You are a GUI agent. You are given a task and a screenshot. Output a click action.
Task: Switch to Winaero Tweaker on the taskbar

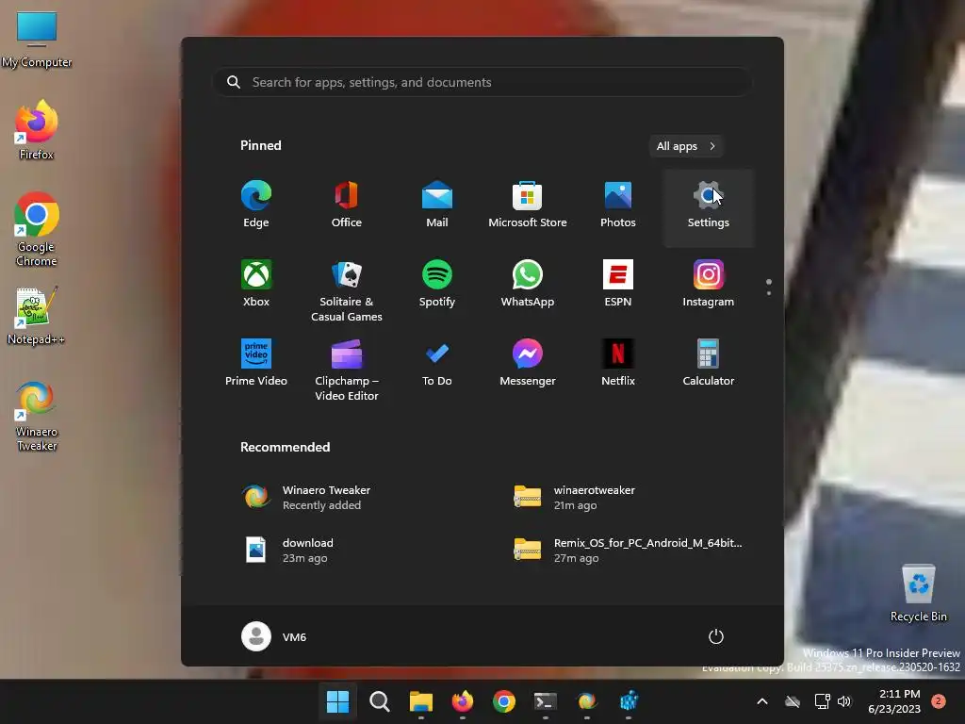click(587, 701)
